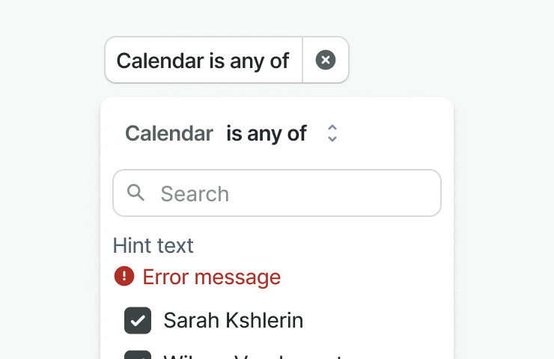Click the up-down chevron operator selector icon
The image size is (554, 359).
pyautogui.click(x=332, y=133)
